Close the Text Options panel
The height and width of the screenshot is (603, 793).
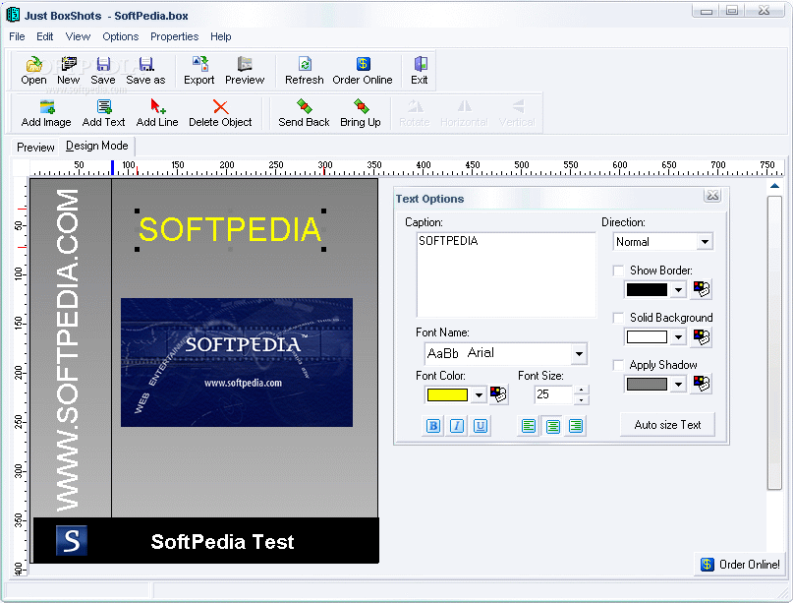click(x=712, y=196)
